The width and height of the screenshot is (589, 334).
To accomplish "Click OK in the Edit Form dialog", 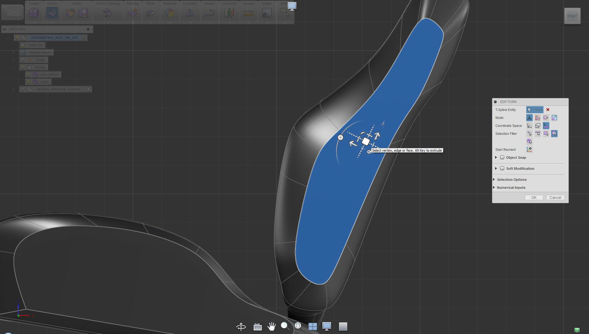I will point(534,198).
